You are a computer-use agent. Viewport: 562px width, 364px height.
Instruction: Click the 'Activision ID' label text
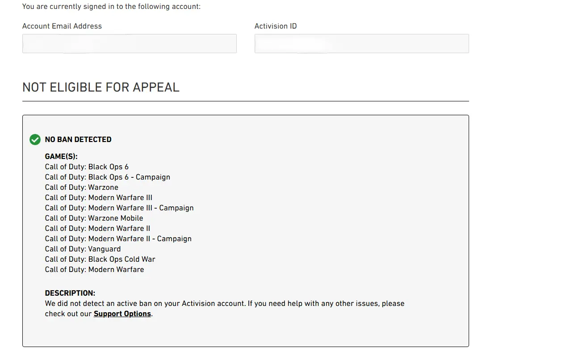(276, 26)
